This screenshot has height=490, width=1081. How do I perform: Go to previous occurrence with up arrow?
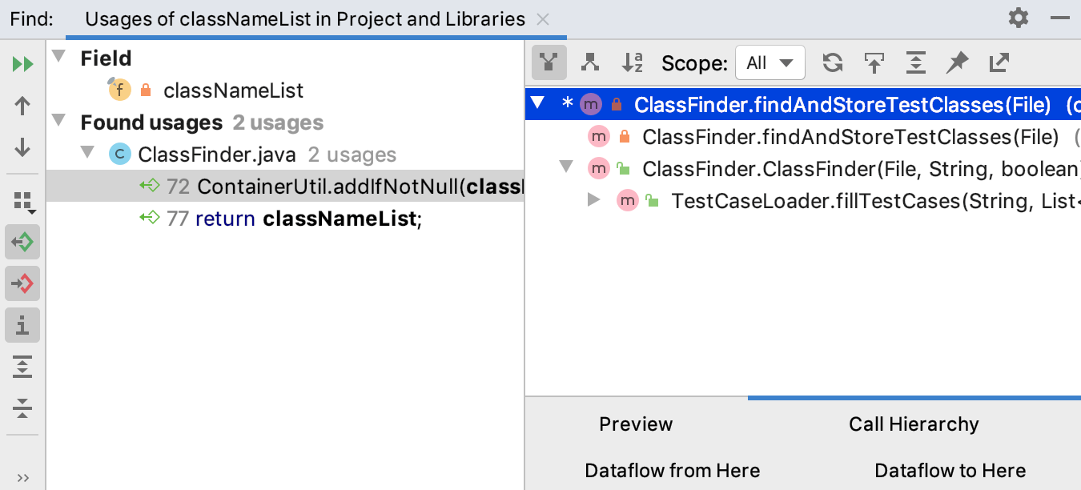[22, 106]
